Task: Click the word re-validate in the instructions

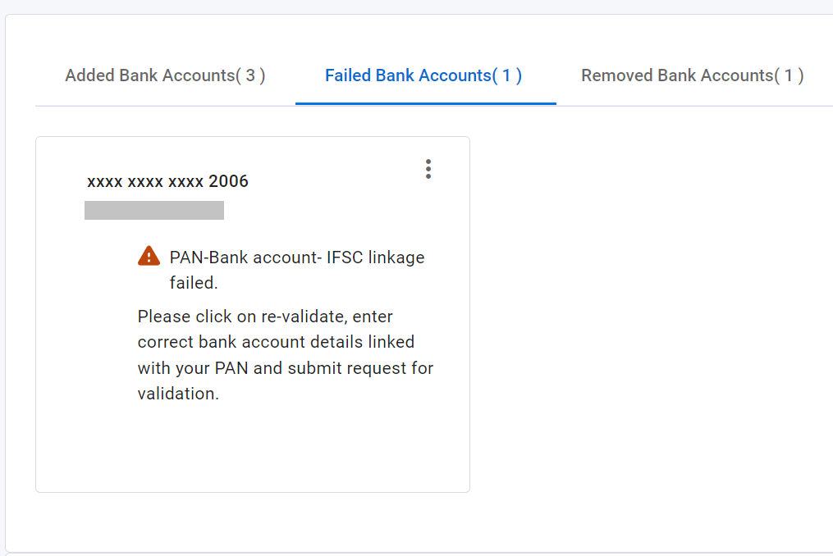Action: 303,317
